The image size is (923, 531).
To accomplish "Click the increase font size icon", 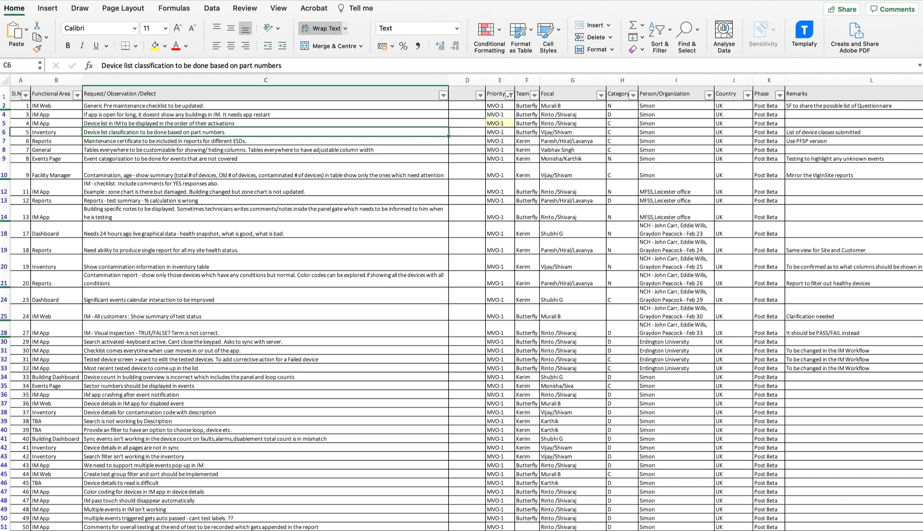I will pyautogui.click(x=177, y=28).
